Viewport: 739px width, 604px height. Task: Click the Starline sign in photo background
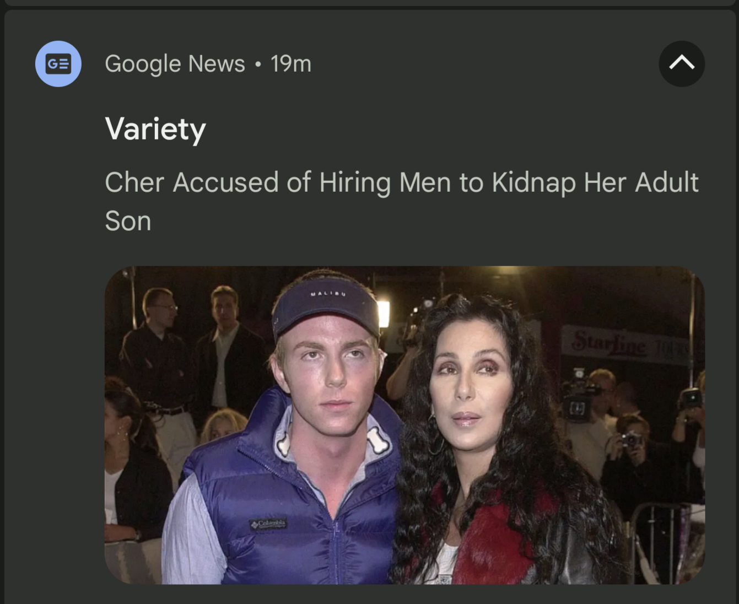609,342
